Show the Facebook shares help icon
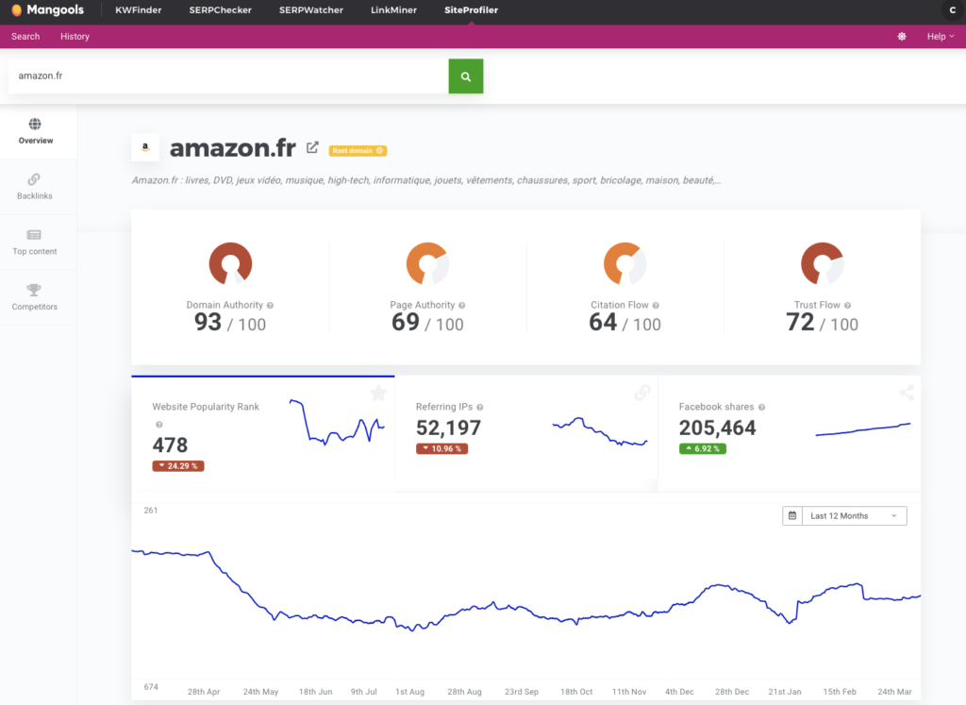 click(x=761, y=408)
